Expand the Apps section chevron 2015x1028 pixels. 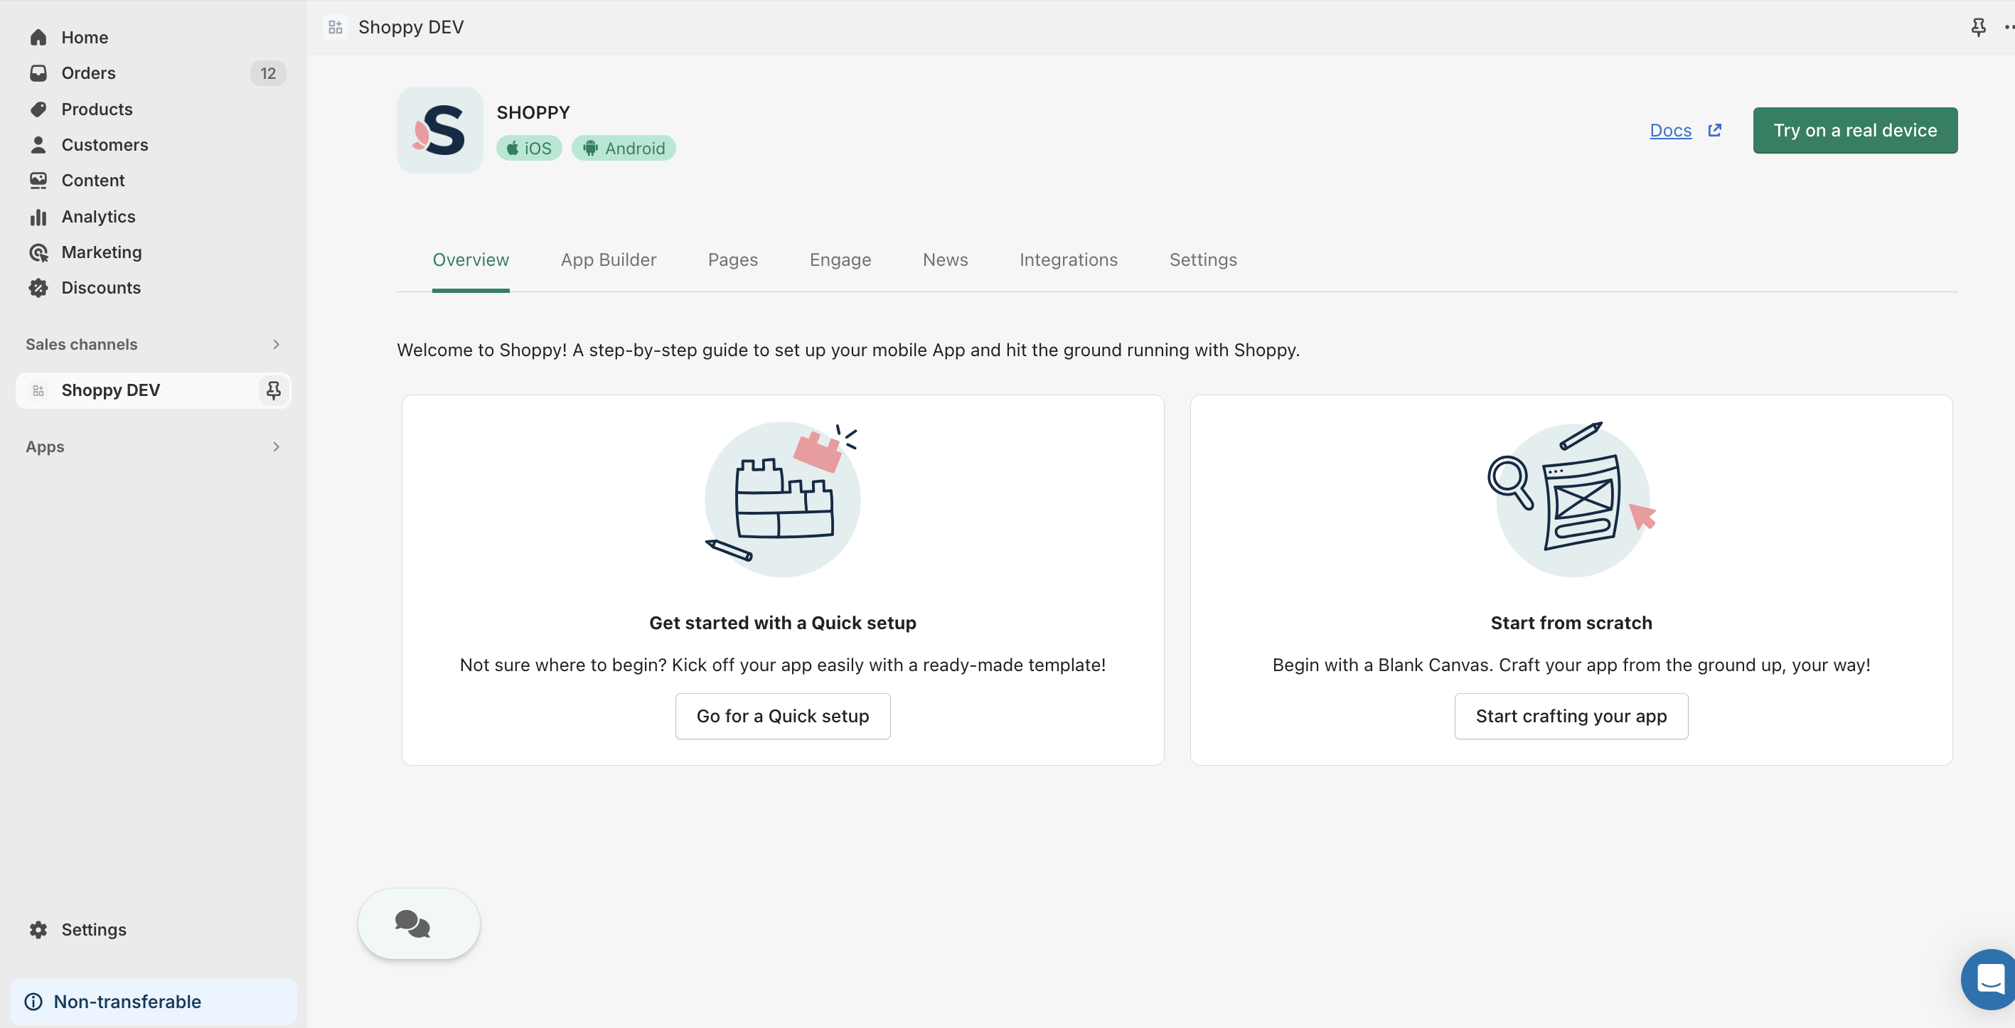[275, 446]
